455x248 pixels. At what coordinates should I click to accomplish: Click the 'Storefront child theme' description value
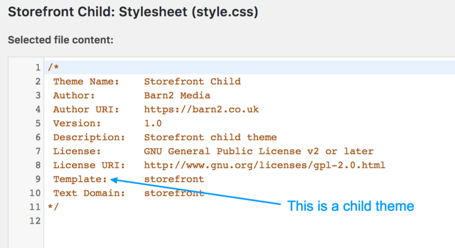coord(210,137)
